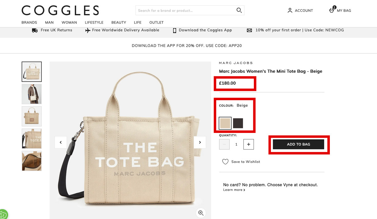Viewport: 377px width, 219px height.
Task: Select the black colour swatch
Action: pos(238,123)
